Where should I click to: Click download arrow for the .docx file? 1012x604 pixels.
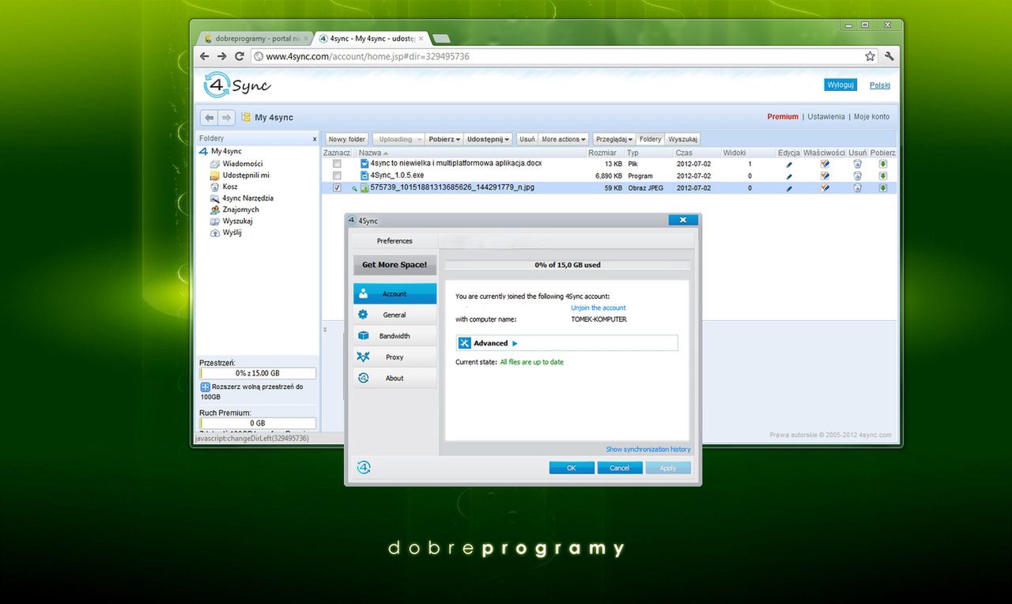pos(883,164)
